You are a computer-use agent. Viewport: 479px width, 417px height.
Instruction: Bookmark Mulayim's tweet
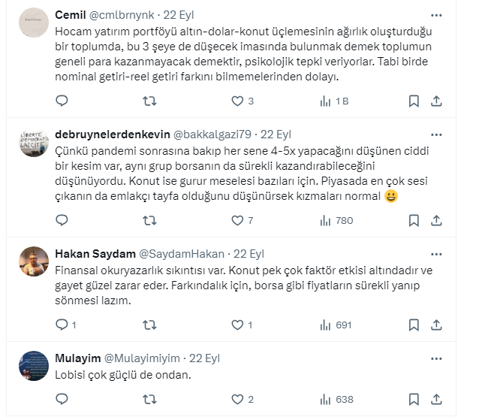[x=414, y=399]
